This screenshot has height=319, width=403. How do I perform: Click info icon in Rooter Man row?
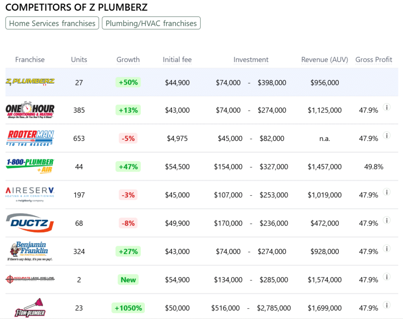pos(387,135)
